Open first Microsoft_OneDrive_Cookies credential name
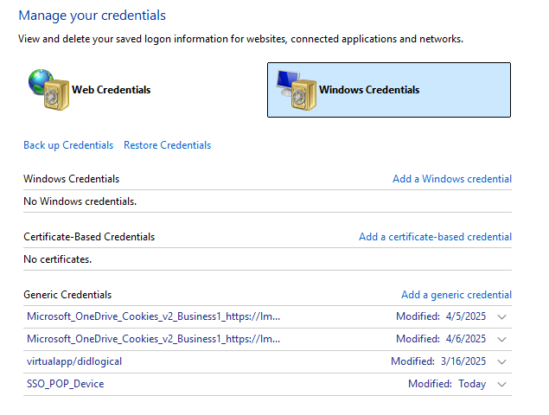The width and height of the screenshot is (549, 415). [153, 316]
